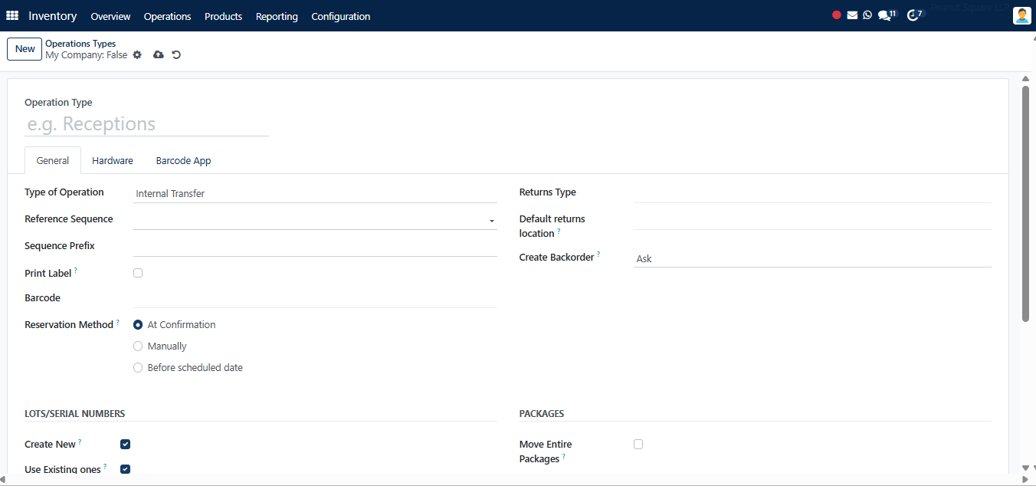Viewport: 1036px width, 486px height.
Task: Show help tooltip for Create New
Action: (80, 442)
